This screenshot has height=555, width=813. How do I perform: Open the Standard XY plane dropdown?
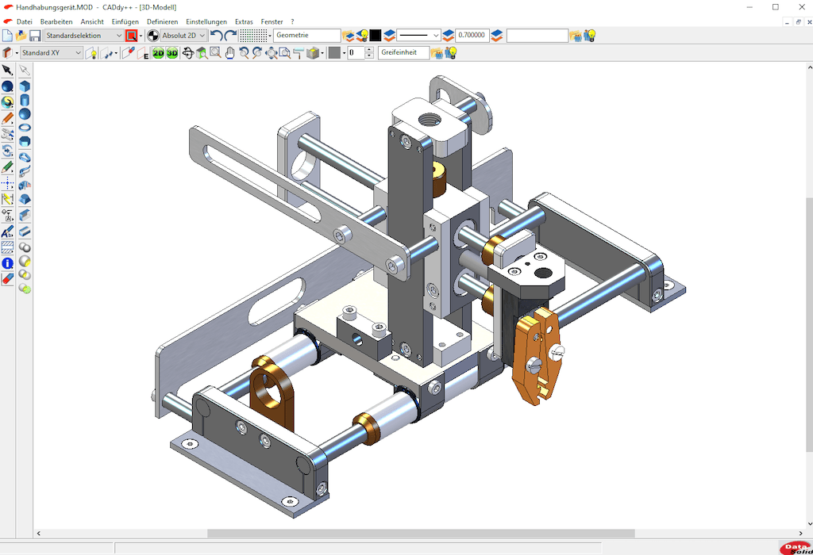click(52, 53)
